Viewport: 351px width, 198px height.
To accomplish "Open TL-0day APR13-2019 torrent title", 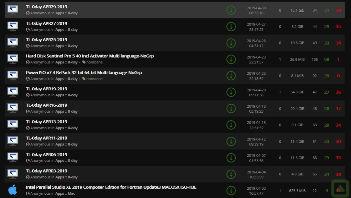I will pyautogui.click(x=47, y=122).
